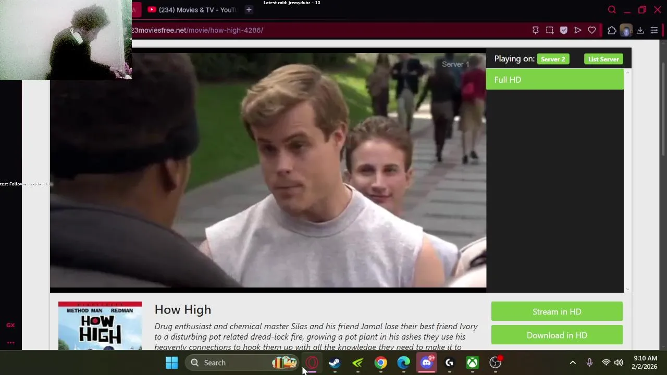Open OBS Studio from the taskbar
The height and width of the screenshot is (375, 667).
[x=495, y=362]
